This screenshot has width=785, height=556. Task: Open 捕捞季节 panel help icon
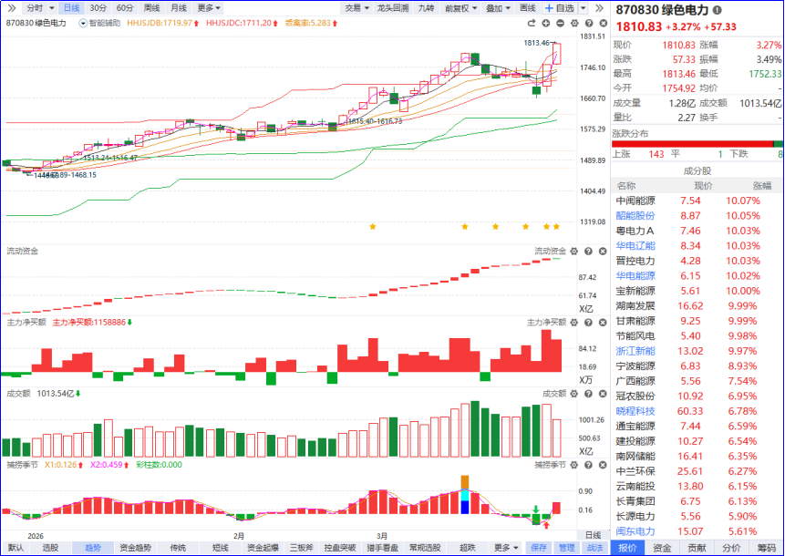coord(589,465)
